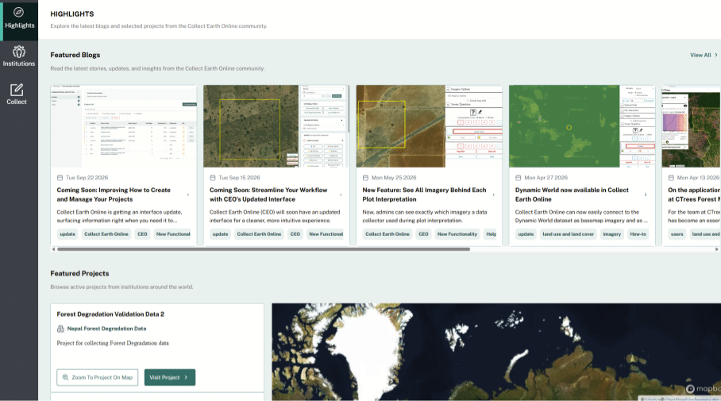Click arrow beside Streamline Your Workflow title

click(x=341, y=195)
